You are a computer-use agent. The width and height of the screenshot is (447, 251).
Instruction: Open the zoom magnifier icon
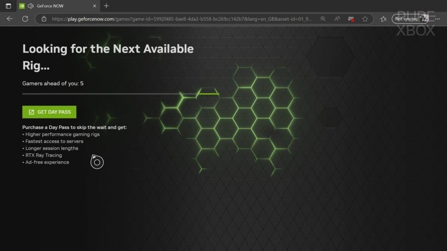[323, 19]
